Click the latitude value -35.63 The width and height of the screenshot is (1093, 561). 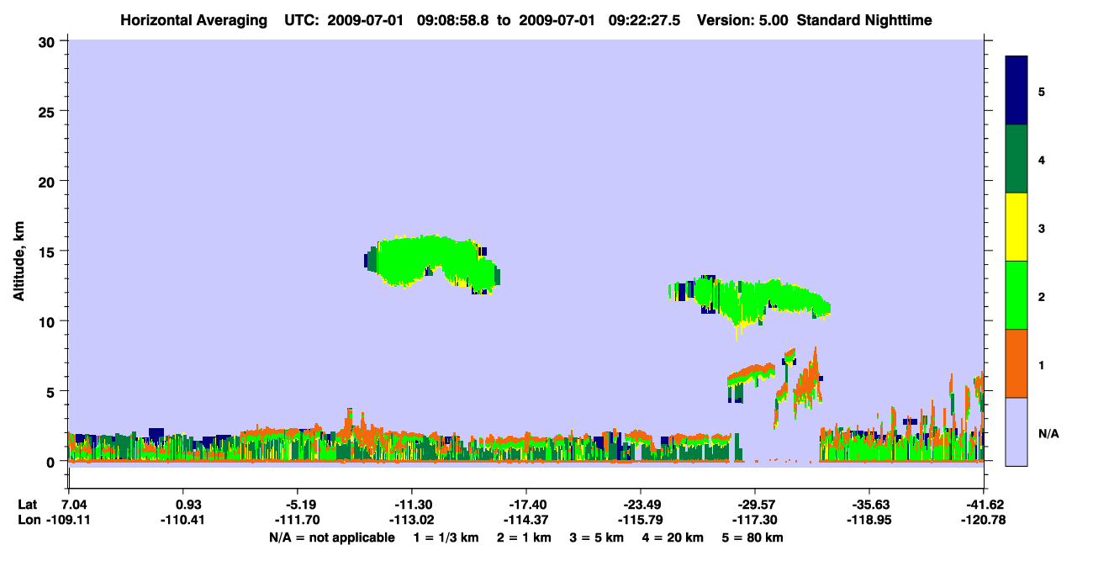pyautogui.click(x=869, y=505)
